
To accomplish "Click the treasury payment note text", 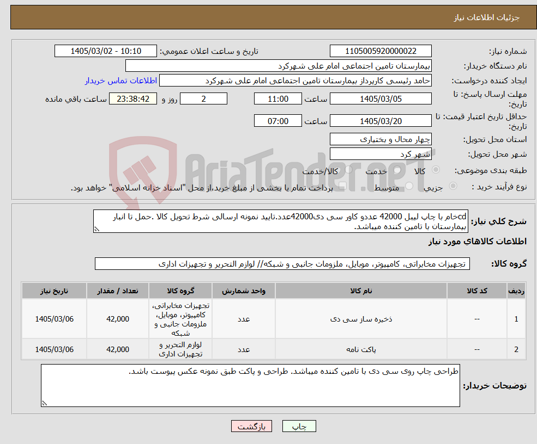I will pos(202,188).
